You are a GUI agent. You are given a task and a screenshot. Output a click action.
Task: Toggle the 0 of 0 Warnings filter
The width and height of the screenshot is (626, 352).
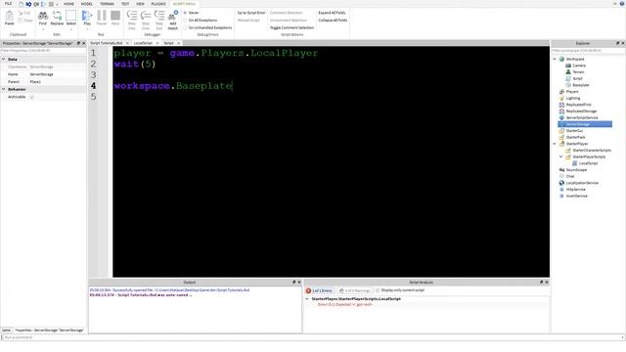(x=354, y=290)
